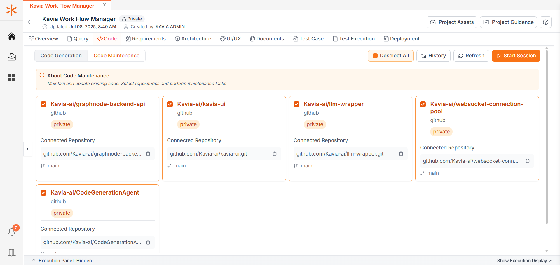
Task: Open the grid dashboard sidebar icon
Action: (x=12, y=78)
